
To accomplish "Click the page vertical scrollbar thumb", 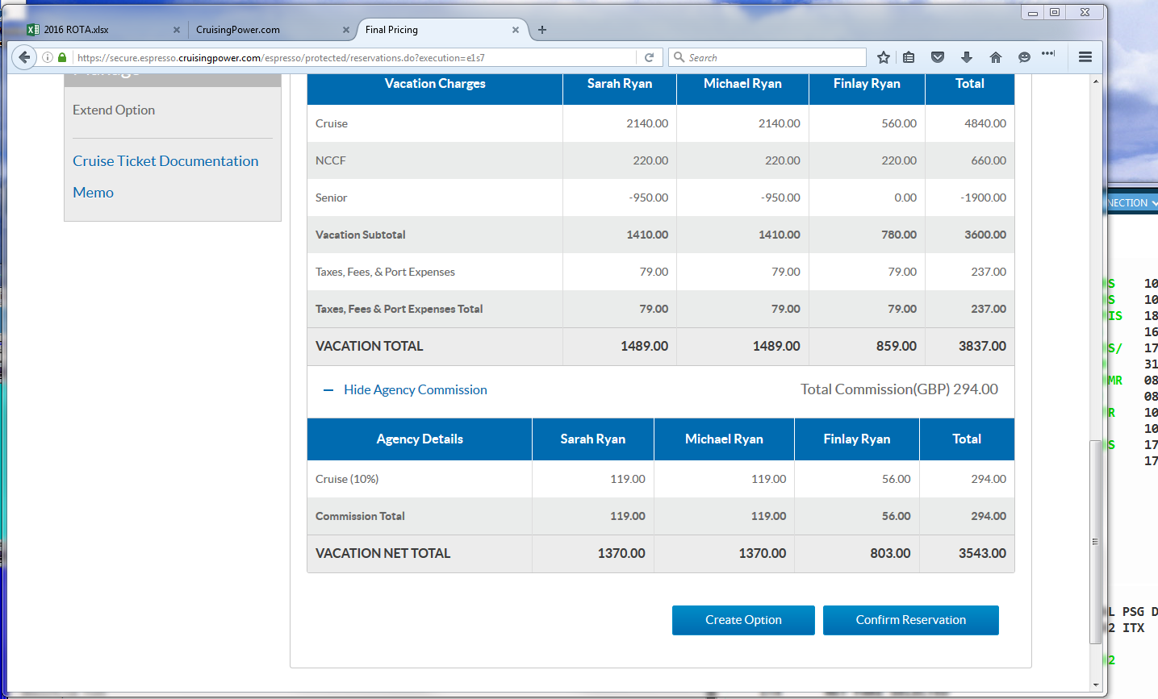I will click(1095, 542).
